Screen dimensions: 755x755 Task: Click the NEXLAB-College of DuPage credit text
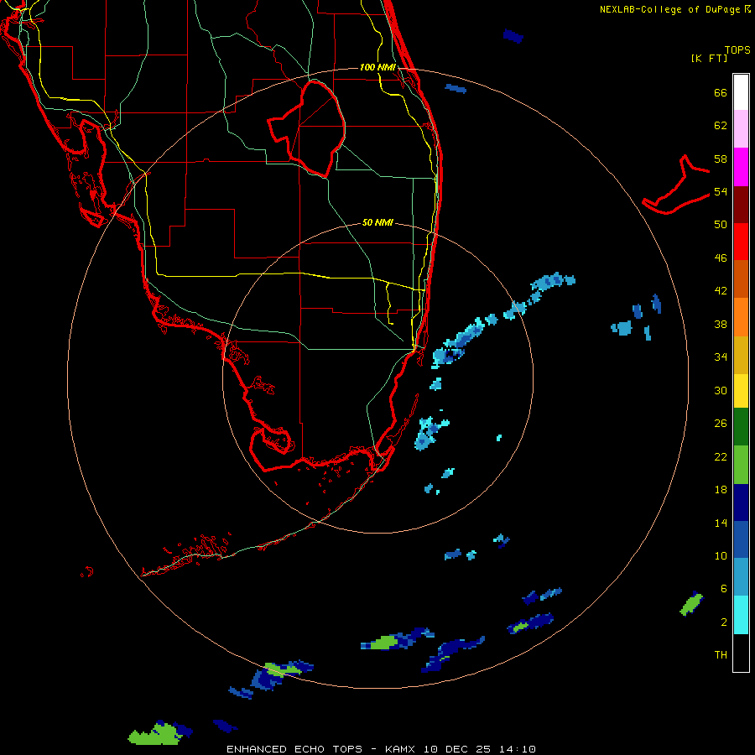[674, 9]
